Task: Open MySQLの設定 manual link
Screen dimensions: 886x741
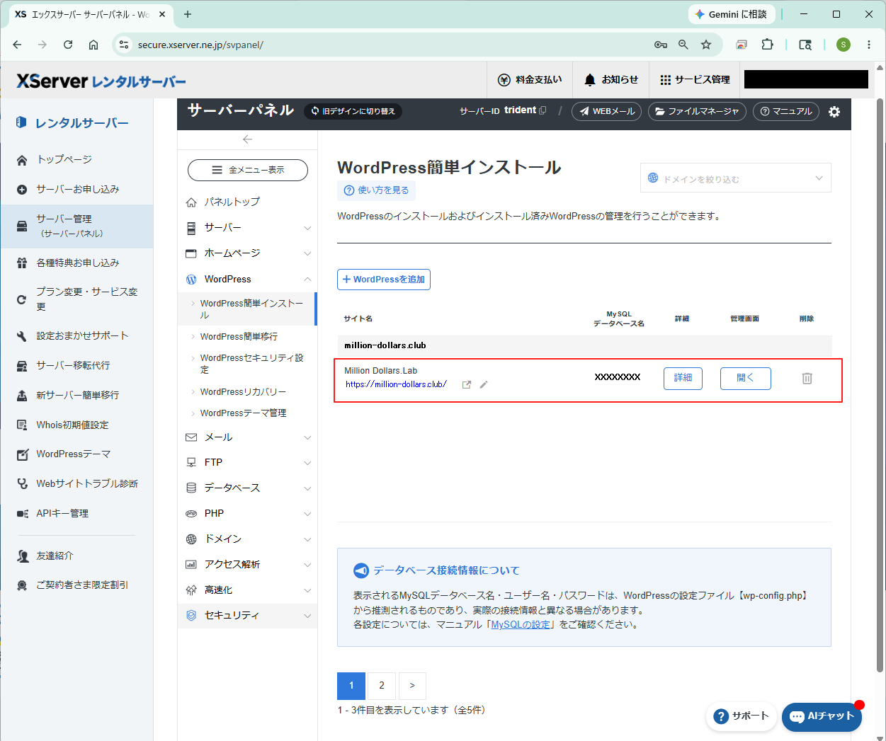Action: click(x=521, y=625)
